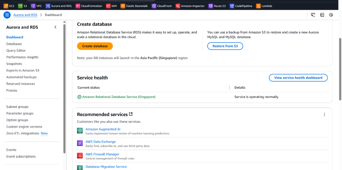This screenshot has height=170, width=342.
Task: Open Zero-ETL integrations in the sidebar
Action: click(x=23, y=133)
